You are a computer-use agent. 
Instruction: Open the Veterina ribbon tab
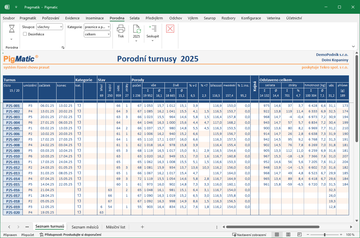coord(273,18)
